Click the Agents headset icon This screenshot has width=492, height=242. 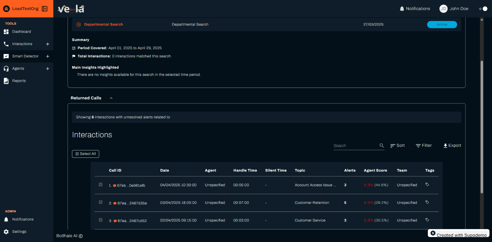(x=6, y=69)
